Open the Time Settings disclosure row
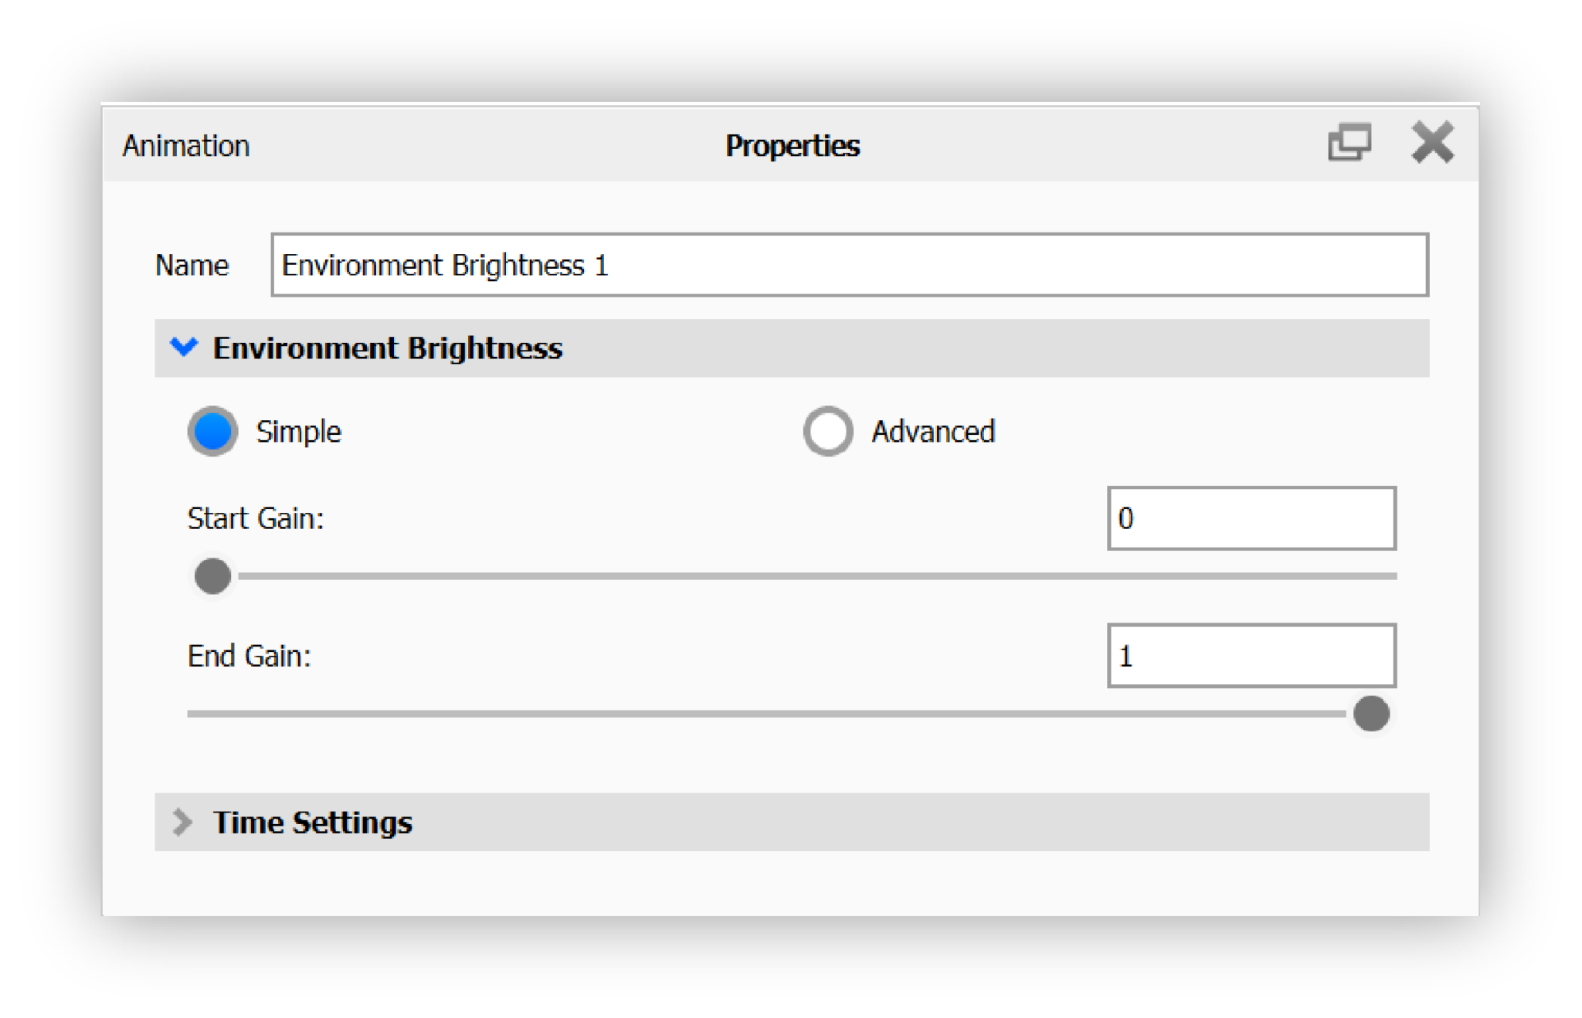Image resolution: width=1582 pixels, height=1018 pixels. coord(311,822)
